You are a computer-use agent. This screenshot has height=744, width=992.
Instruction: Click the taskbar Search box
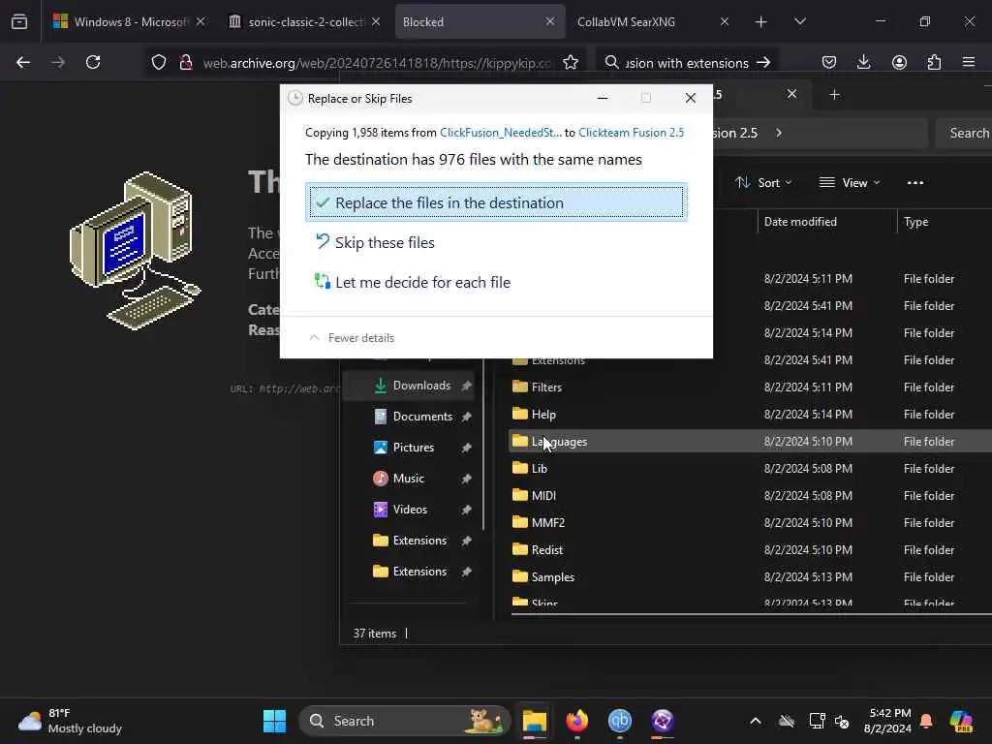coord(404,721)
